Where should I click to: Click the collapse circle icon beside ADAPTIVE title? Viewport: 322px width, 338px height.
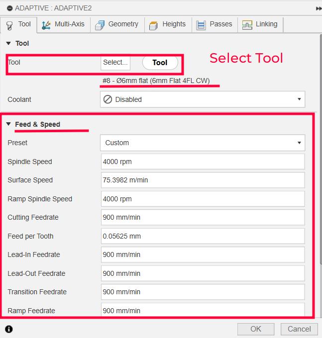pyautogui.click(x=10, y=8)
